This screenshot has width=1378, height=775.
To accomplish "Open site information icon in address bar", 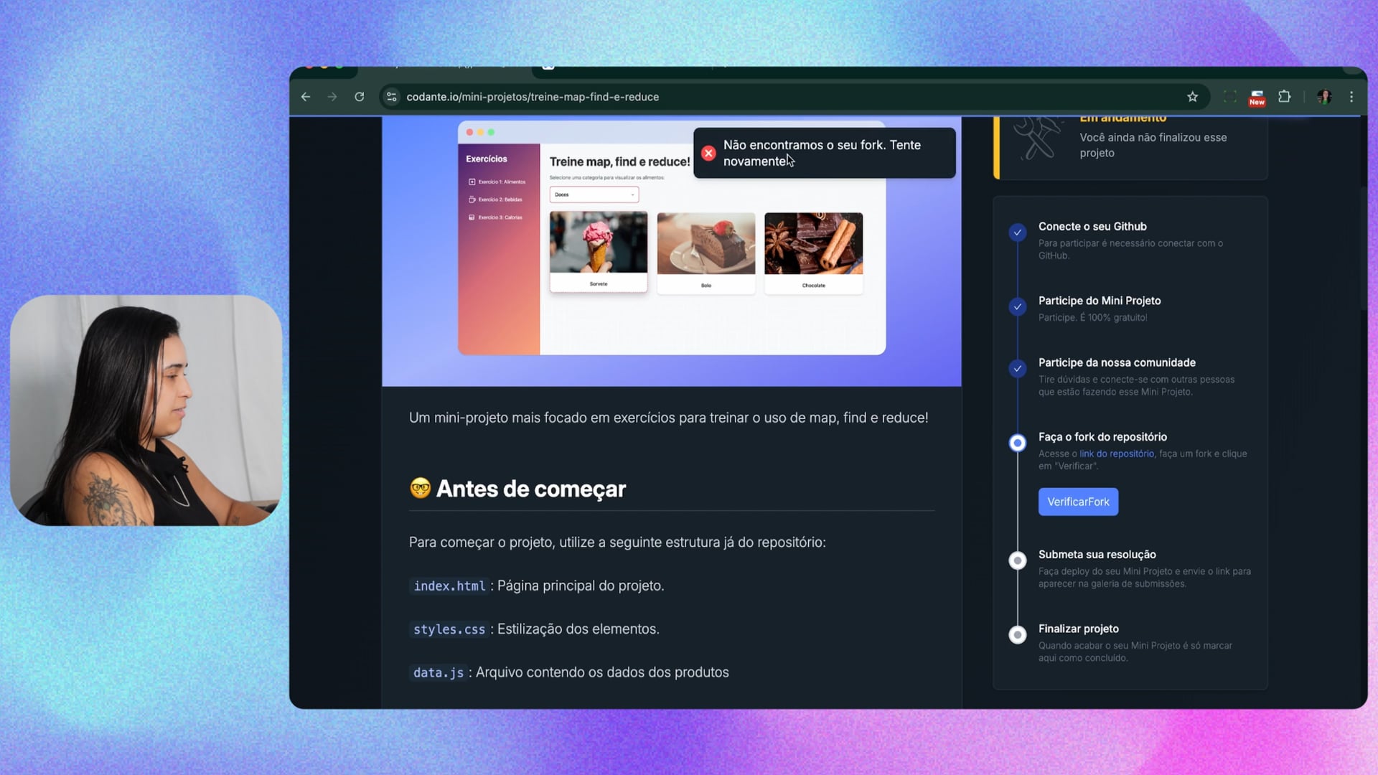I will pos(392,97).
